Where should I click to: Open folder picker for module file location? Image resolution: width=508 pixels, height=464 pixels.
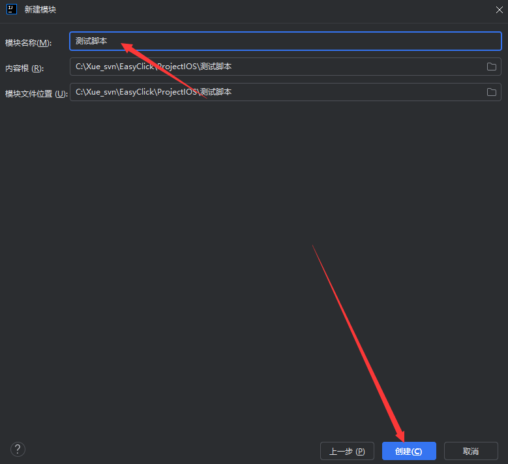coord(492,92)
